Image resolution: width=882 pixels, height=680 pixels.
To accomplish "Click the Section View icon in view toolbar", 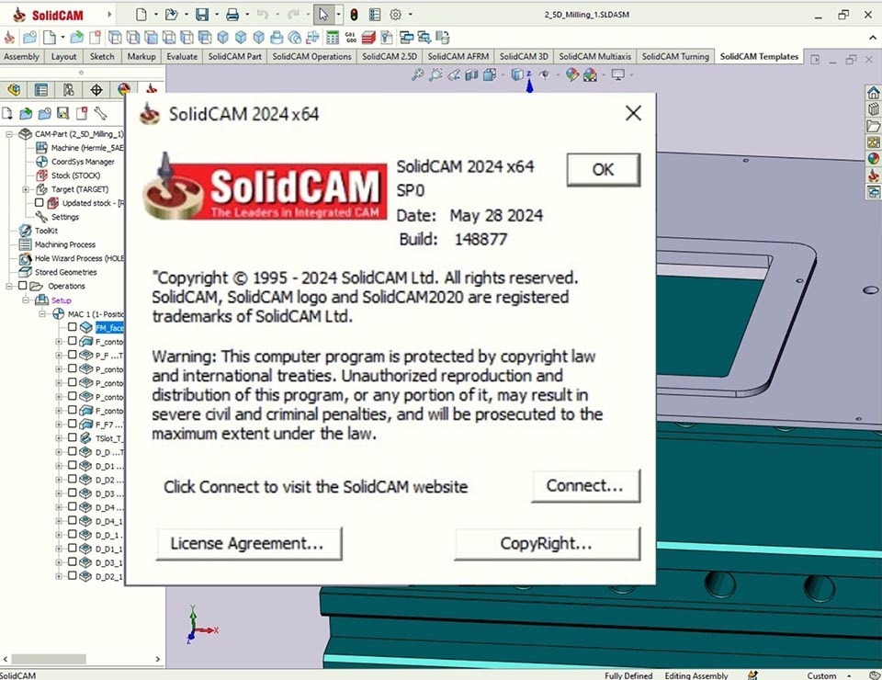I will [x=471, y=74].
